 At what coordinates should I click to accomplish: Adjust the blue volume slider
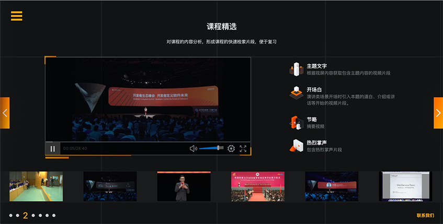(x=211, y=149)
